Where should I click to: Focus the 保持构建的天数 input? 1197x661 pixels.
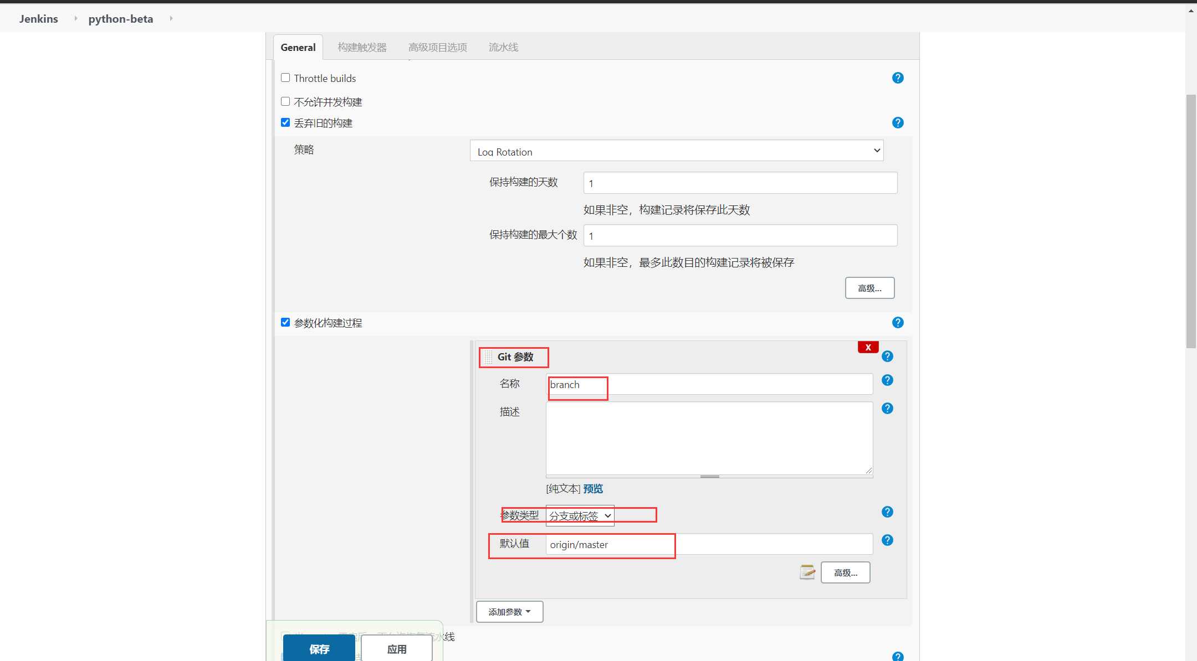tap(740, 183)
